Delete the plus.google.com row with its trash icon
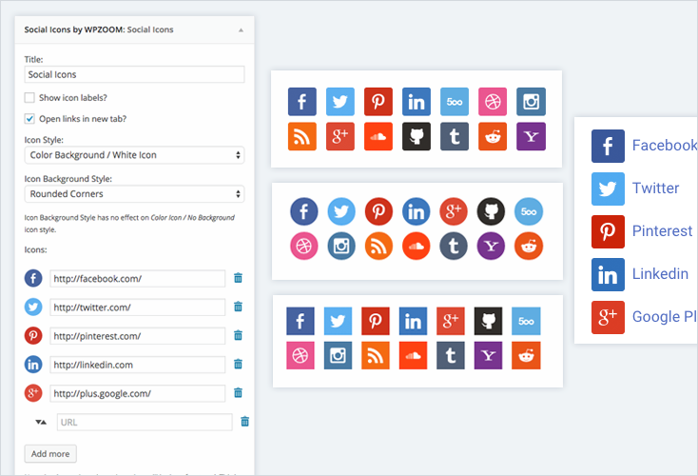 point(238,392)
